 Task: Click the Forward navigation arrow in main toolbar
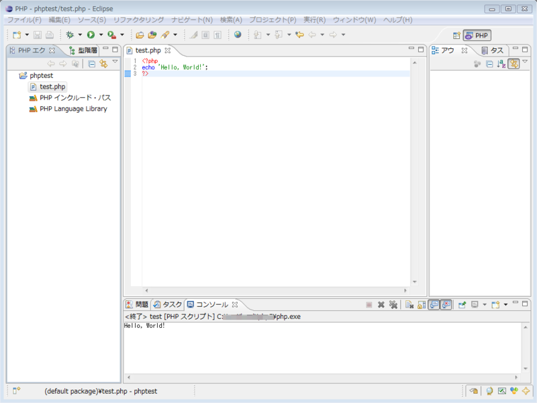(x=333, y=35)
